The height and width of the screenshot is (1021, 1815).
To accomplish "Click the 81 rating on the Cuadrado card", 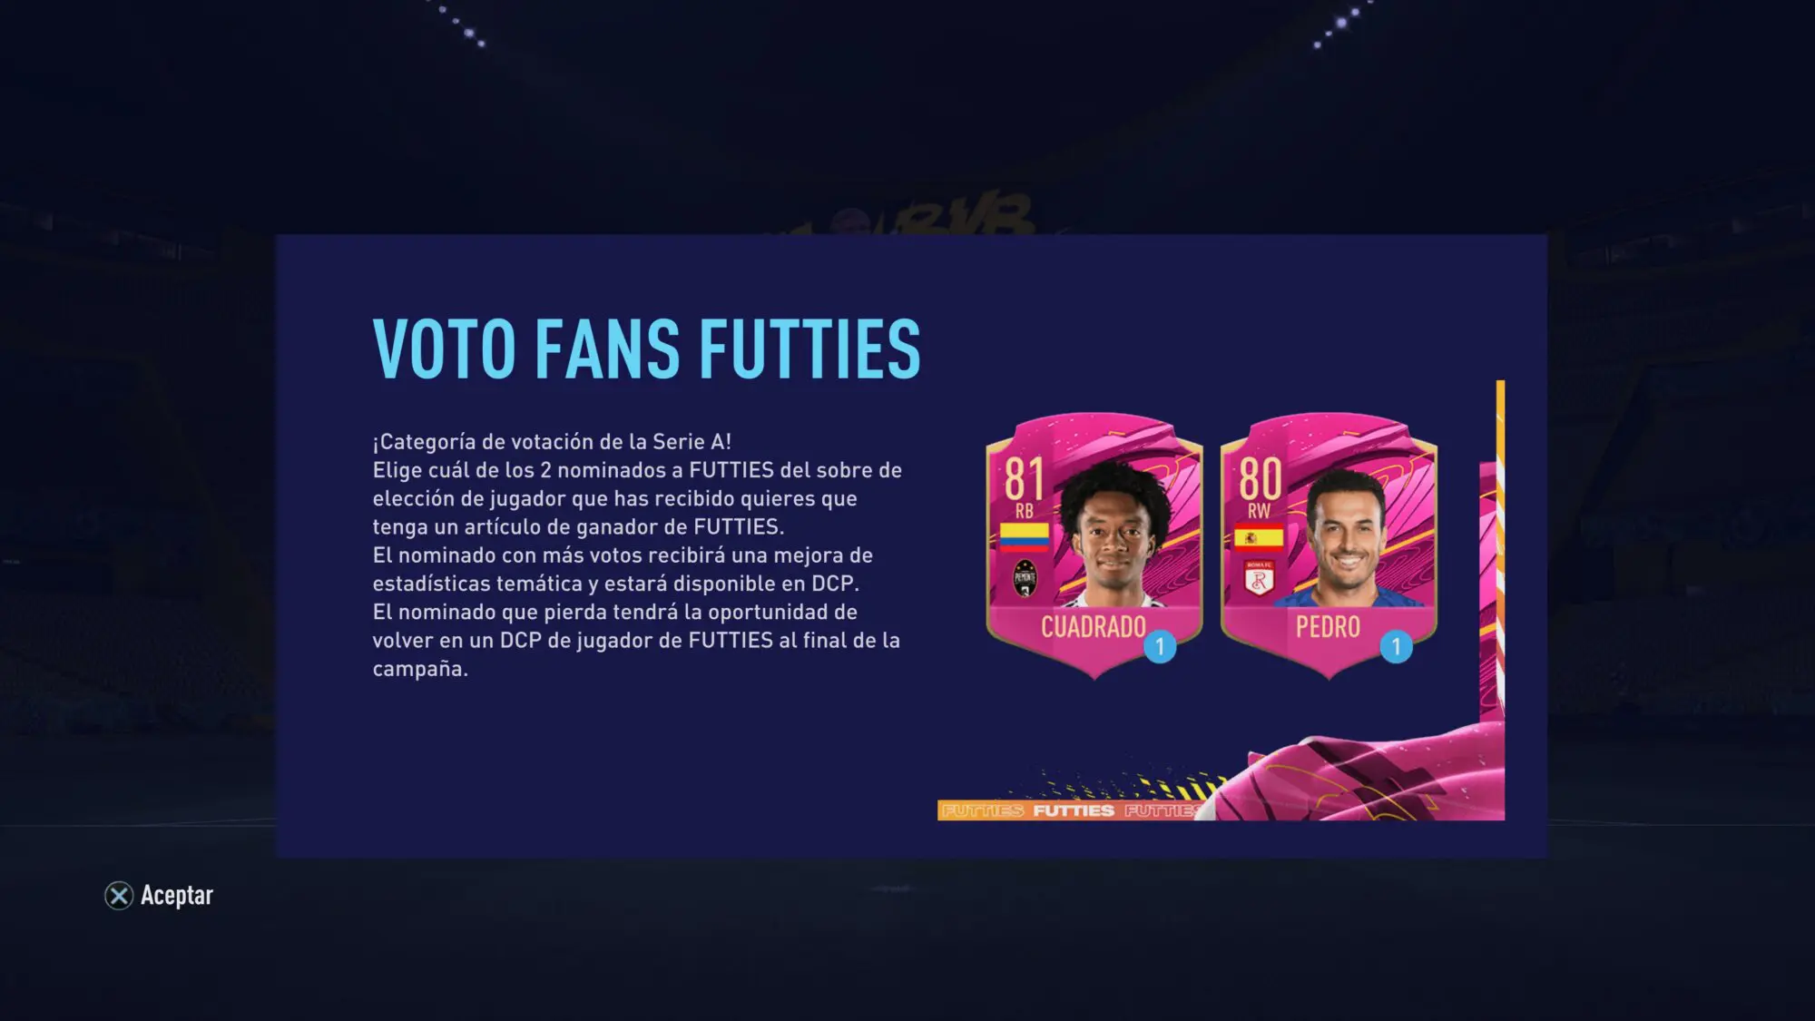I will tap(1025, 478).
